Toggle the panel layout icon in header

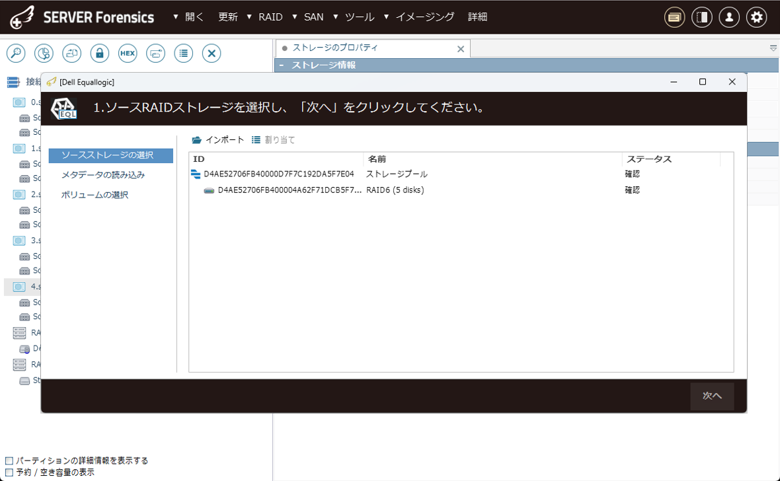coord(702,17)
